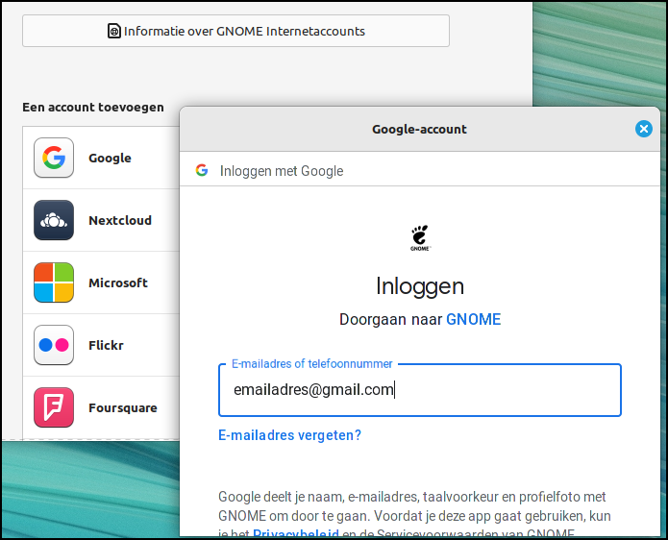The height and width of the screenshot is (540, 668).
Task: Open Informatie over GNOME Internetaccounts button
Action: (x=235, y=31)
